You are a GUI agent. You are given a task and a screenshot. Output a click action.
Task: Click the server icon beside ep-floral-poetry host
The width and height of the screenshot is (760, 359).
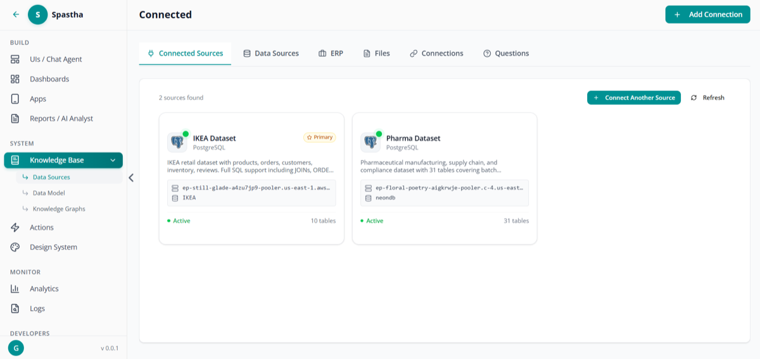pos(368,188)
